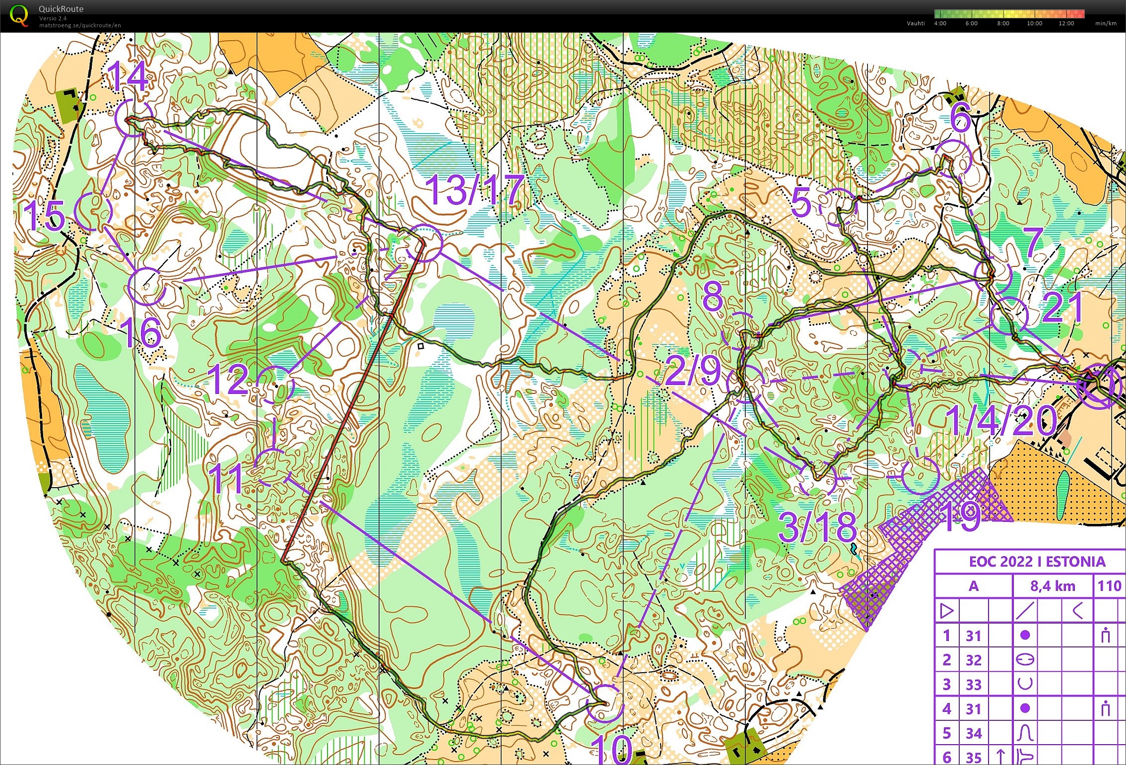Click the knoll dot symbol in row 1
The image size is (1126, 765).
[1025, 635]
